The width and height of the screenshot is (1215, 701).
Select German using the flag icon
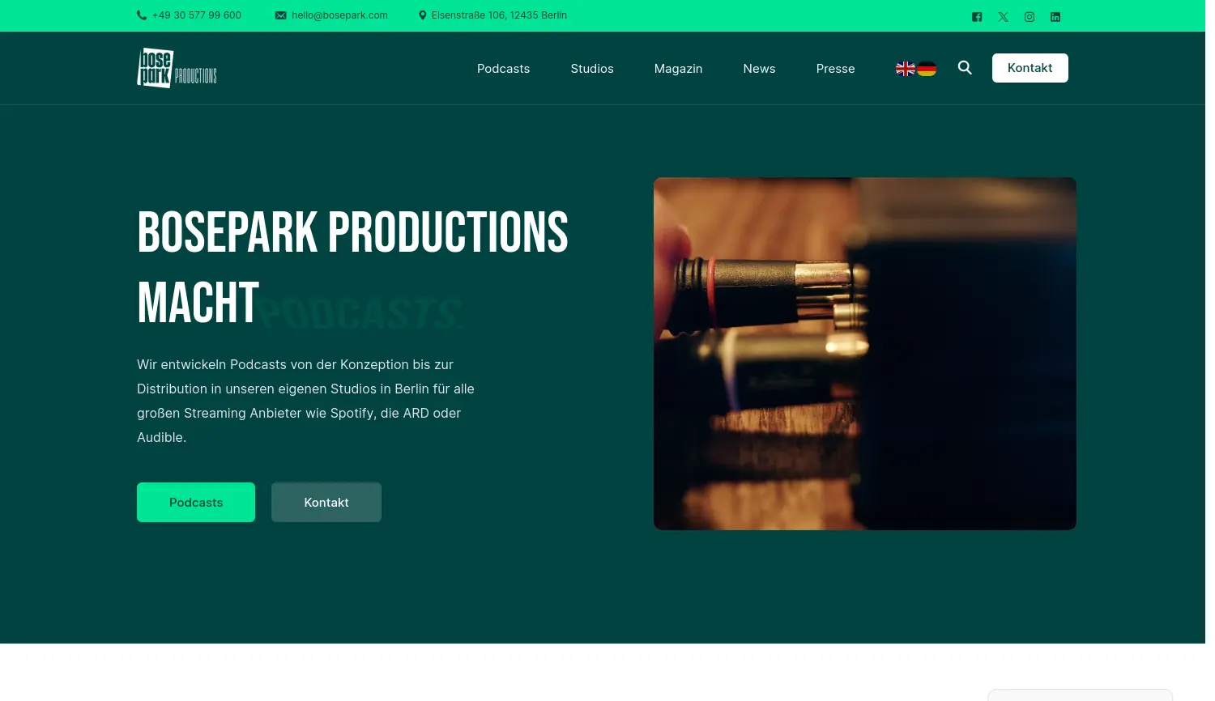[x=927, y=68]
